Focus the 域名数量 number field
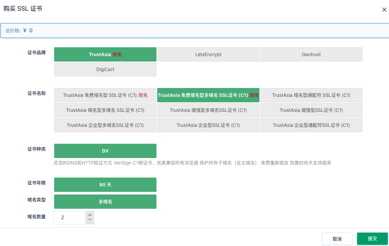The image size is (389, 246). pyautogui.click(x=70, y=218)
